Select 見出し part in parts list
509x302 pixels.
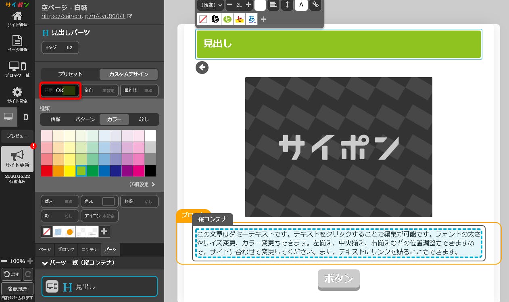tap(100, 286)
